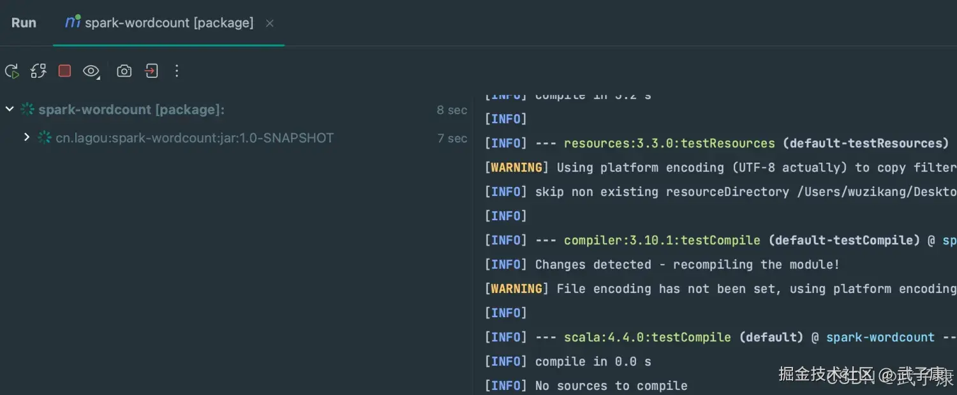Click 'compiler:3.10.1:testCompile' log text

pyautogui.click(x=662, y=241)
